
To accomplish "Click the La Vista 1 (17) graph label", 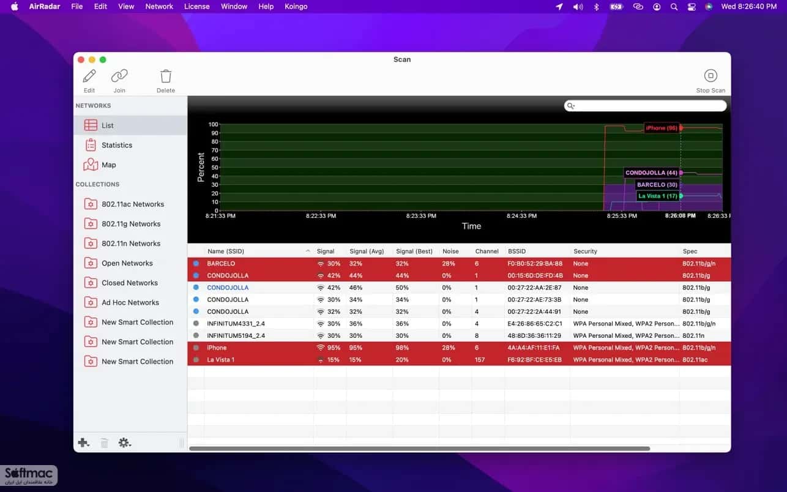I will 658,196.
